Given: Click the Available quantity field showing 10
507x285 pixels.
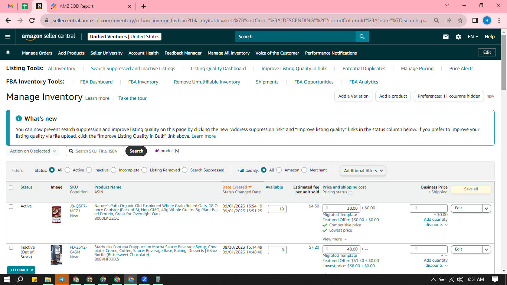Looking at the screenshot, I should [277, 209].
